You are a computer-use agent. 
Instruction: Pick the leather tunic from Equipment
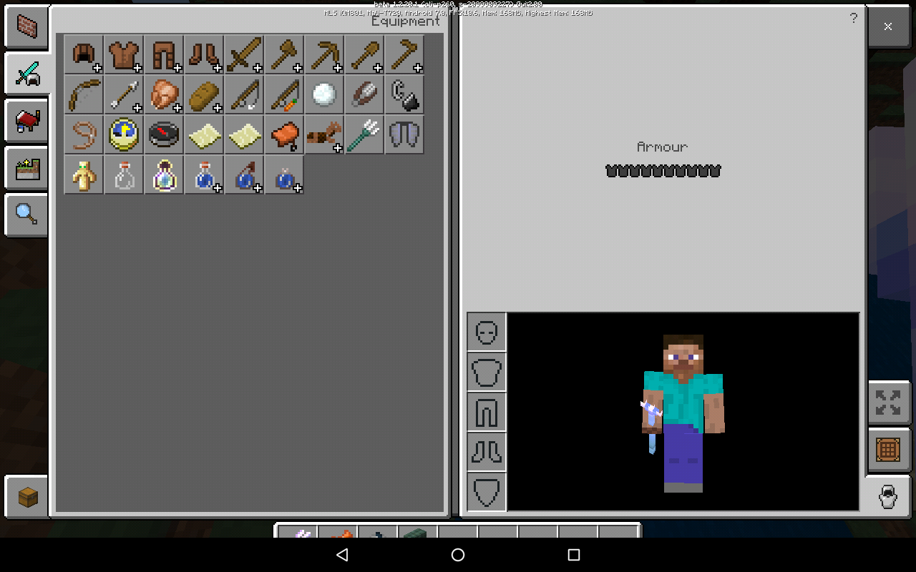coord(124,54)
